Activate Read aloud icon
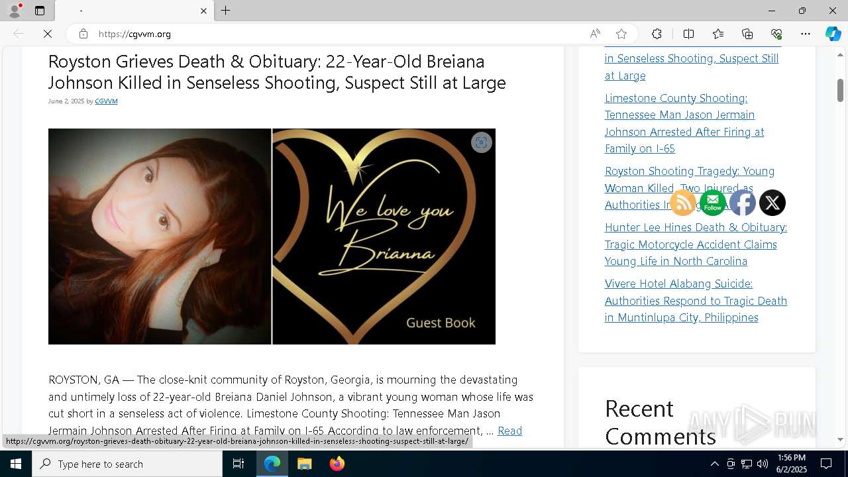 (595, 34)
